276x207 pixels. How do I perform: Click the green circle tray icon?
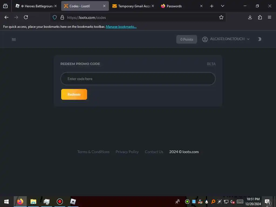187,202
